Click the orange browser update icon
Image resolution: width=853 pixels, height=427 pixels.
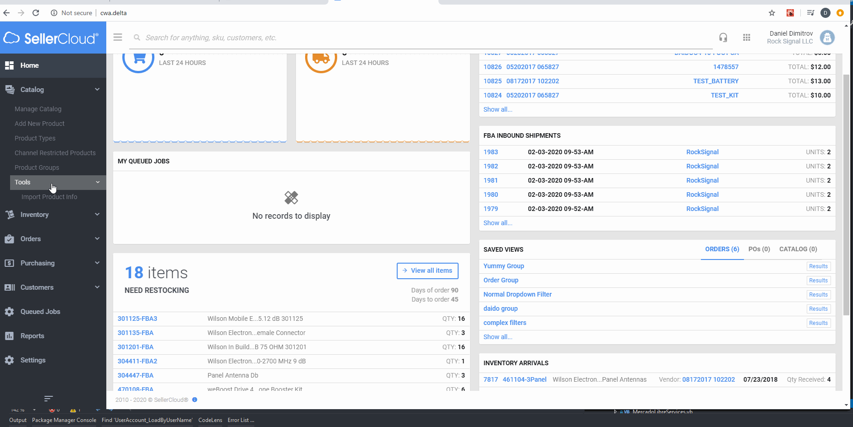coord(840,13)
